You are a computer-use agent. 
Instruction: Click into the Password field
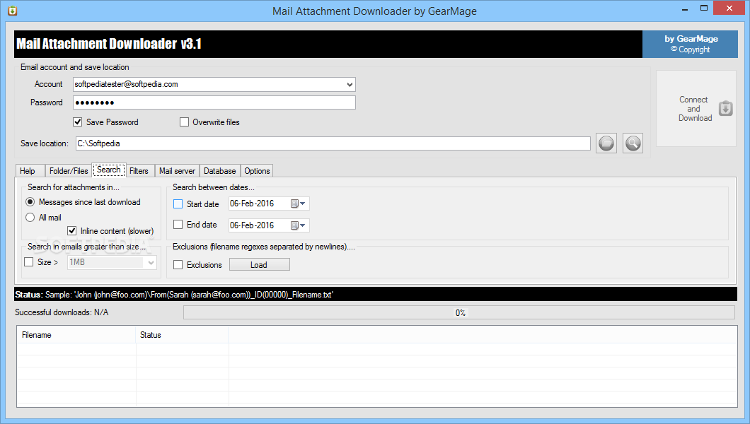[214, 102]
